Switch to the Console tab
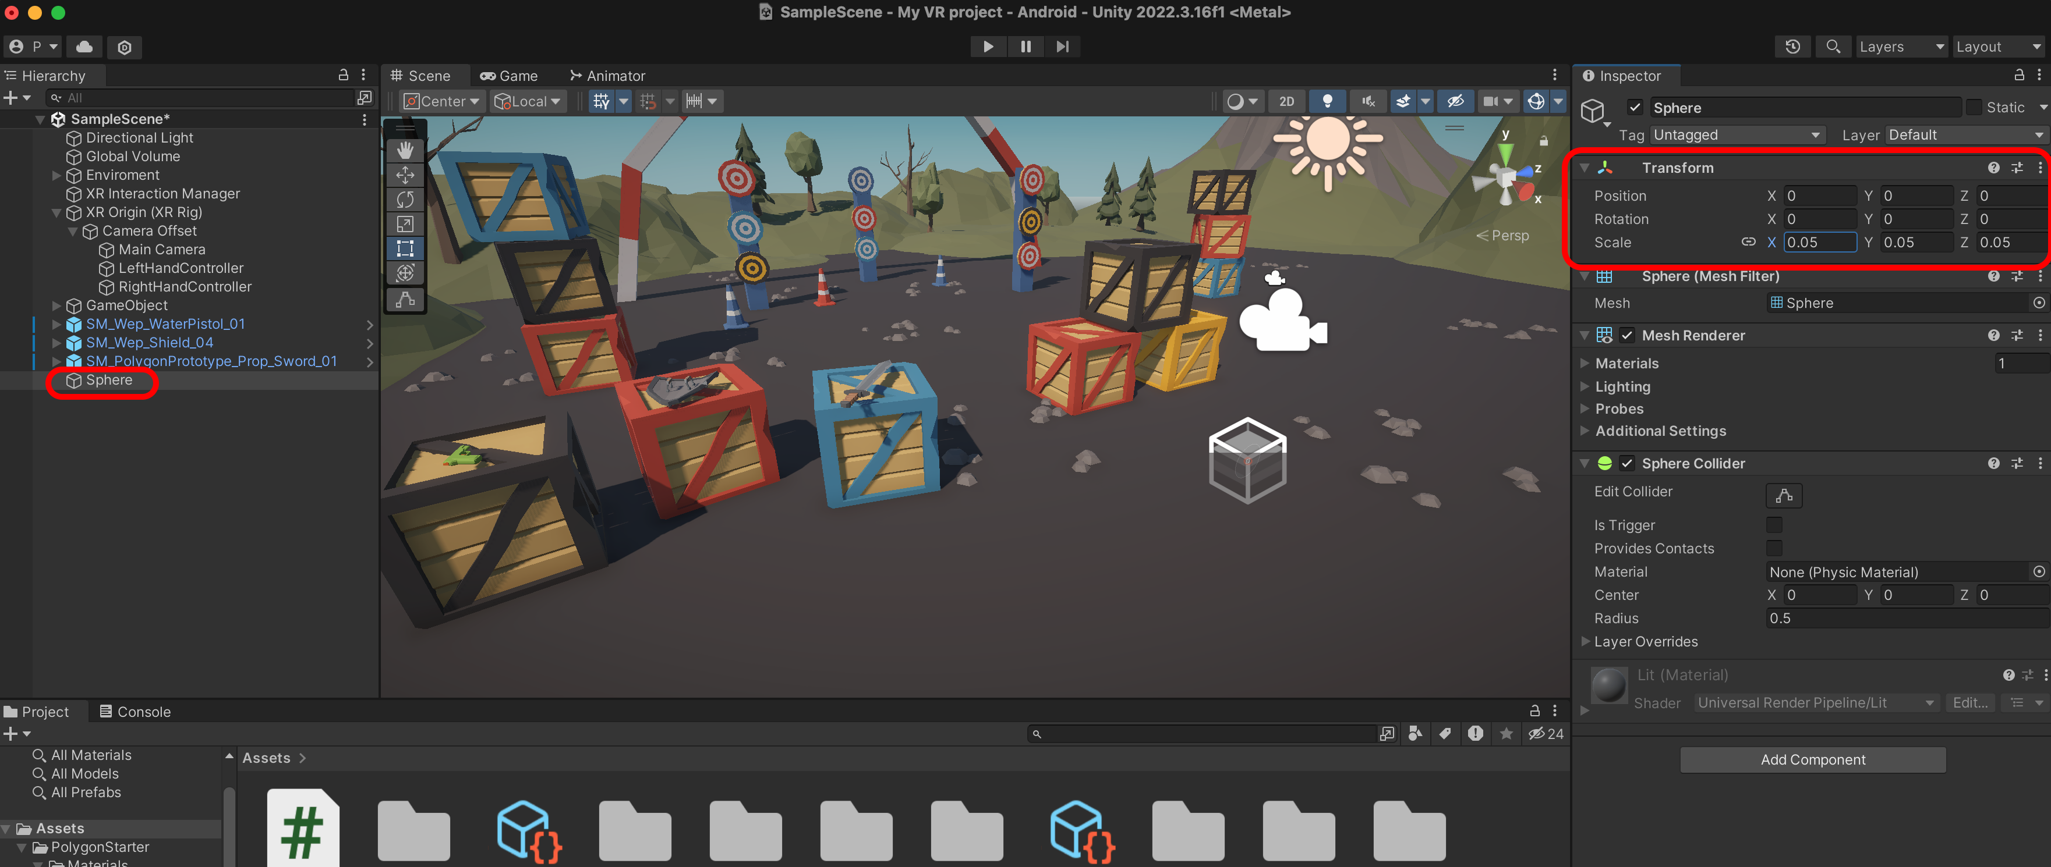Viewport: 2051px width, 867px height. point(135,711)
